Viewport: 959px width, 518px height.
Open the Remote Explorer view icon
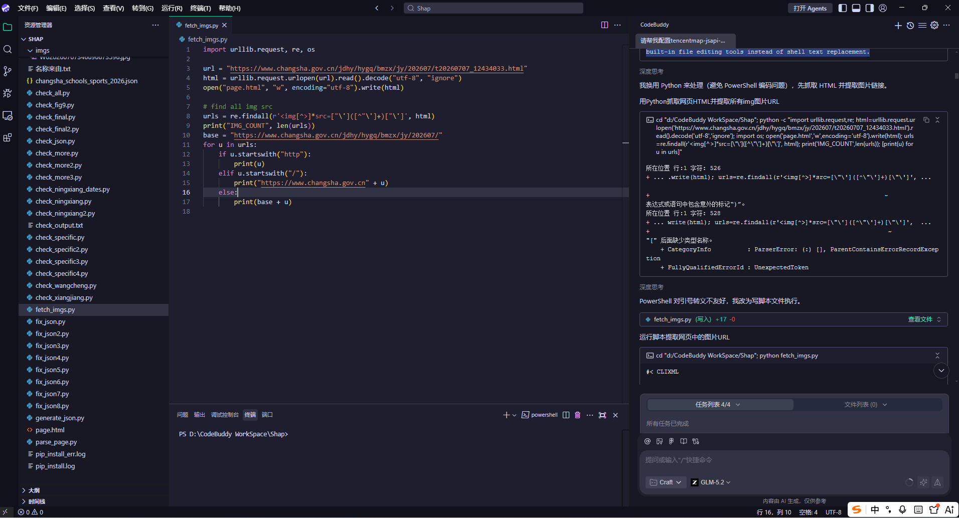(x=8, y=115)
